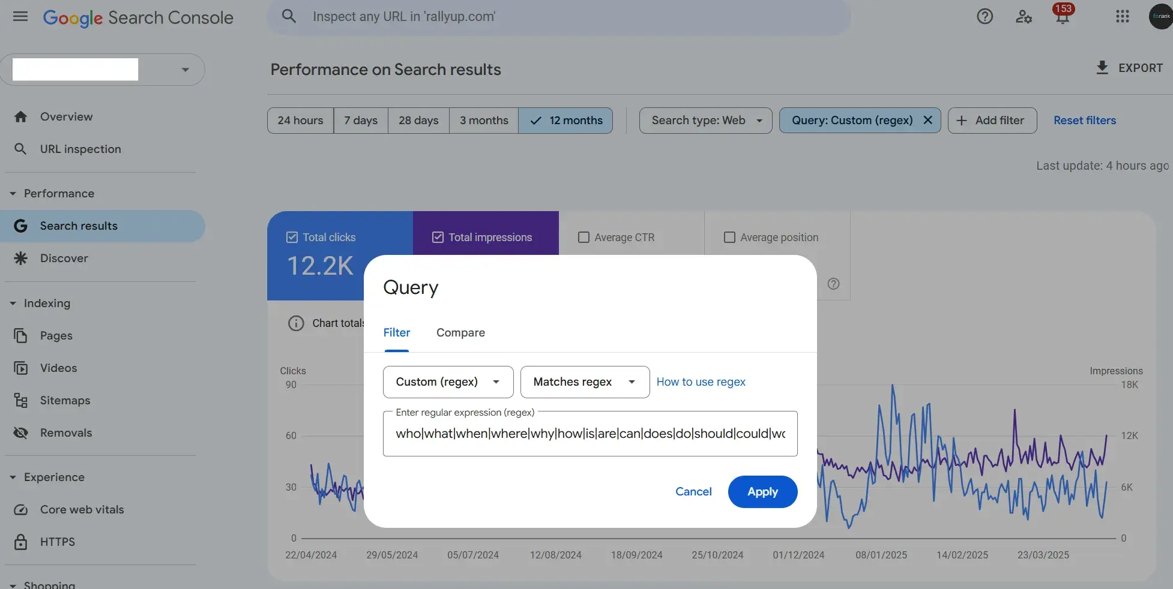Open Core web vitals report
1173x589 pixels.
tap(82, 509)
